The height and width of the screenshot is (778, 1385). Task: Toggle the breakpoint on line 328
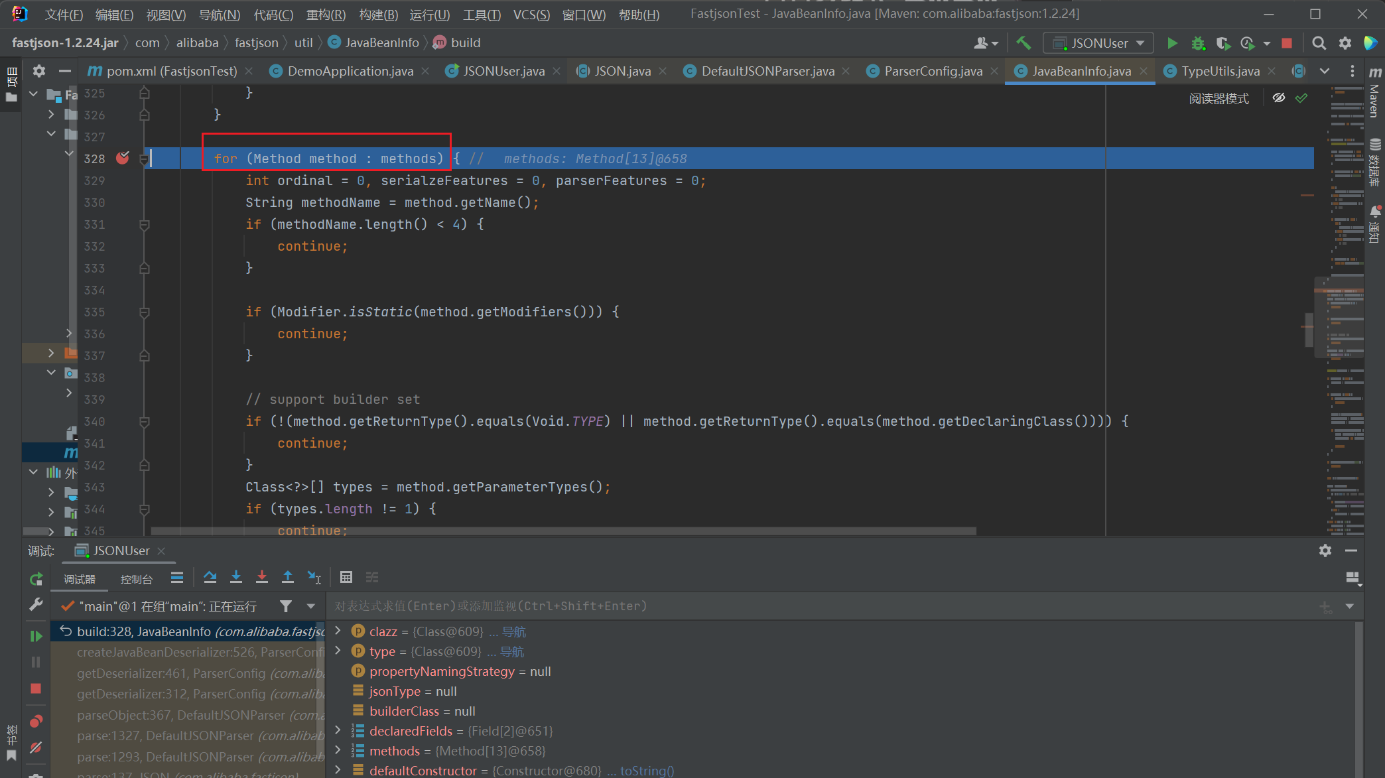click(x=123, y=158)
